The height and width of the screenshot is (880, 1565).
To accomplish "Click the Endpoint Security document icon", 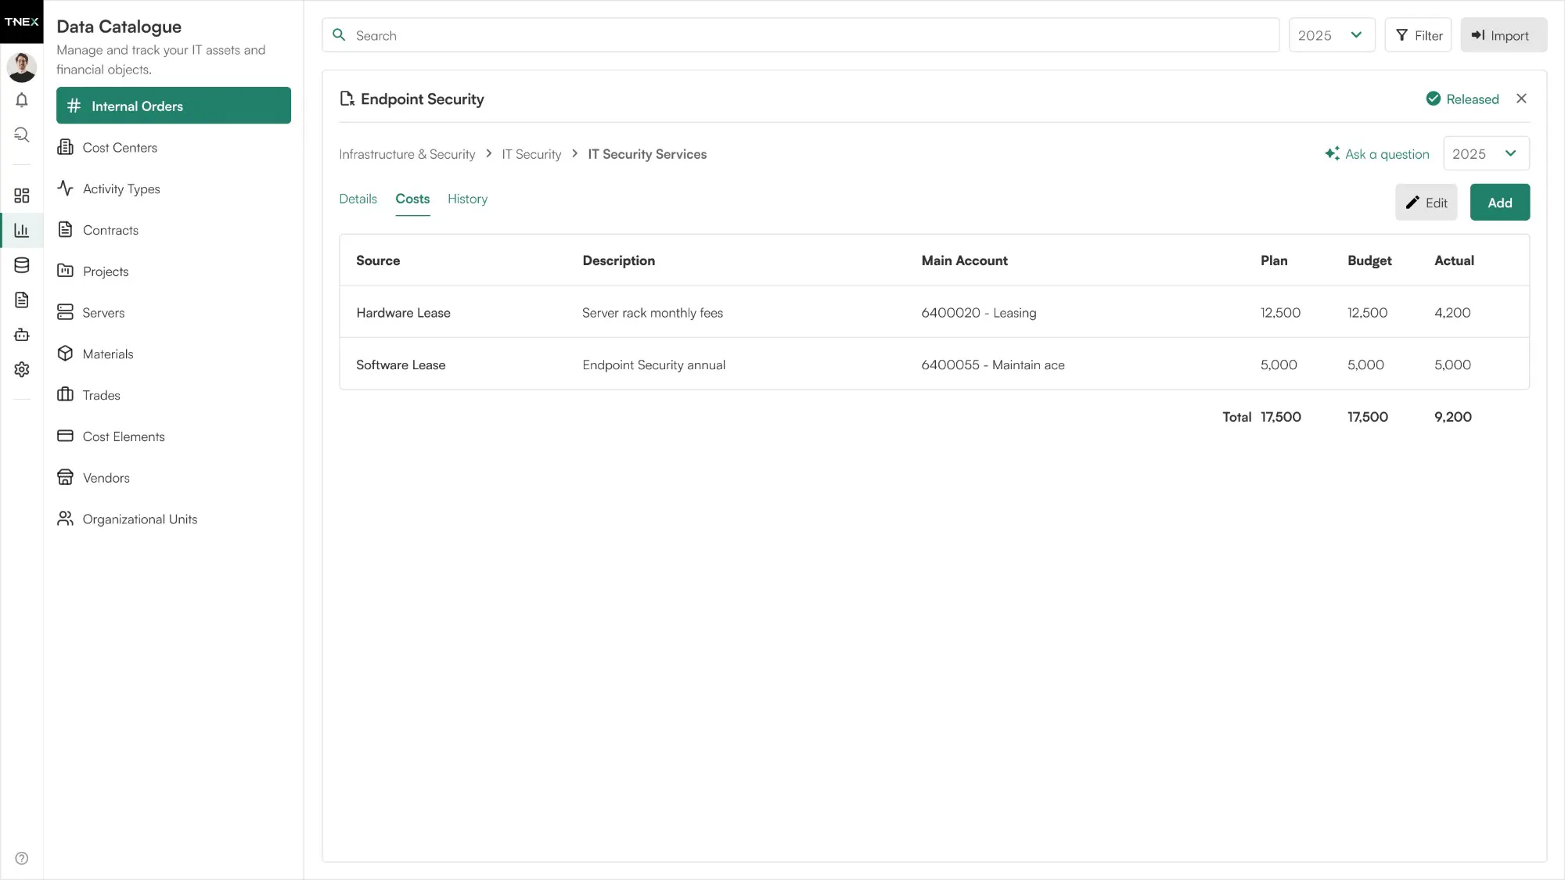I will 347,99.
